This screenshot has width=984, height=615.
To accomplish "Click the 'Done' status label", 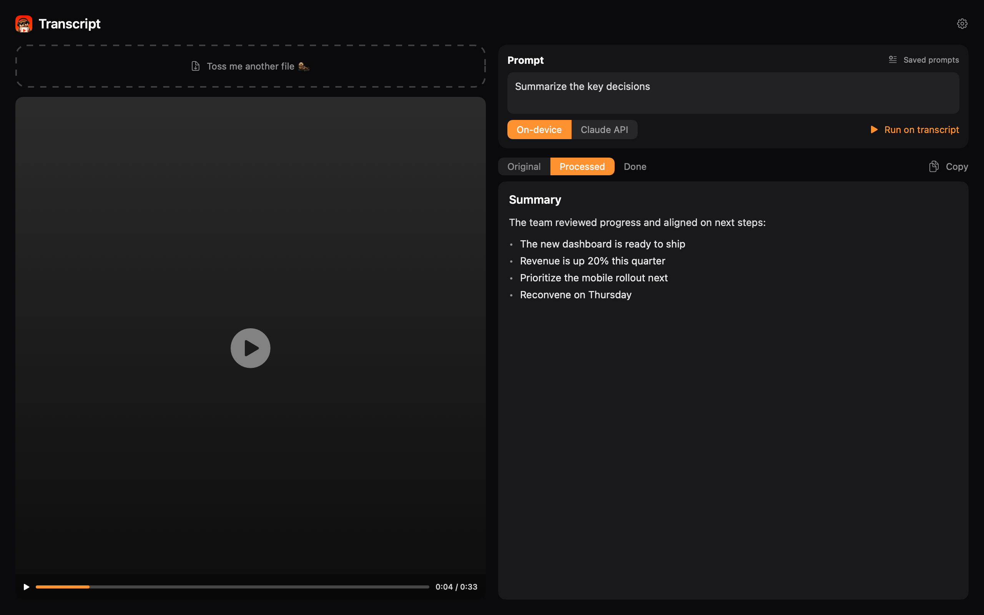I will (x=635, y=166).
